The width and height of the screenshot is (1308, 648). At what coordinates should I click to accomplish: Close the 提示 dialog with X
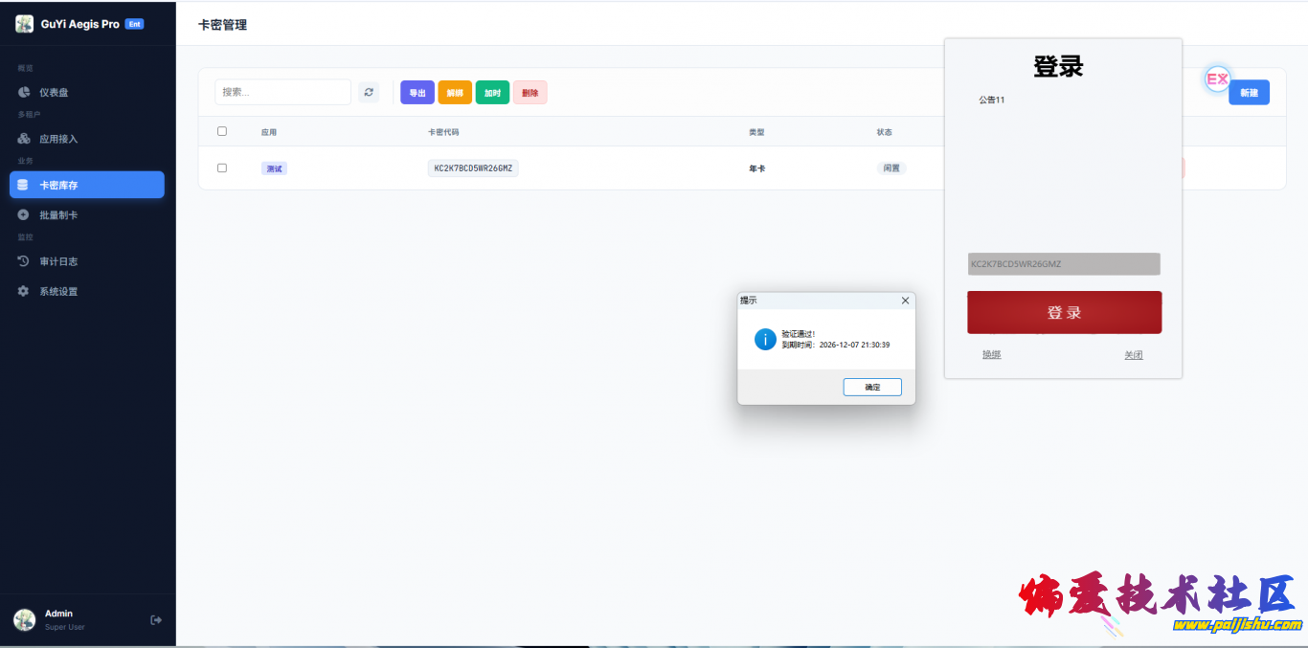(905, 301)
